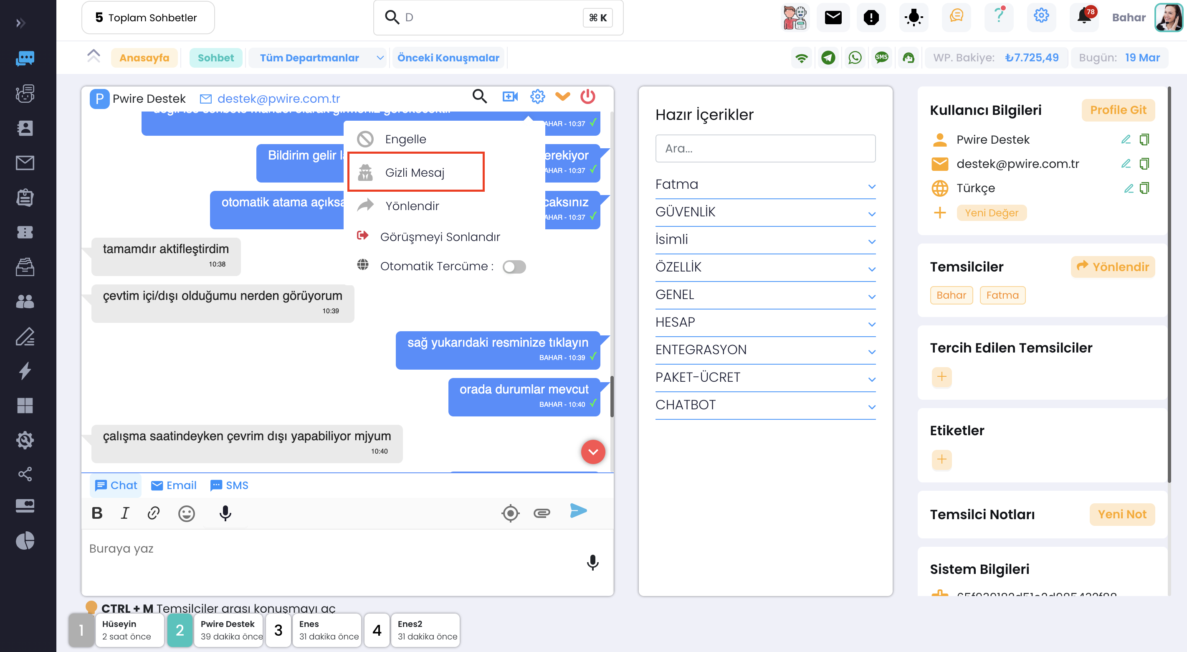The image size is (1187, 652).
Task: End chat with red power icon
Action: (587, 96)
